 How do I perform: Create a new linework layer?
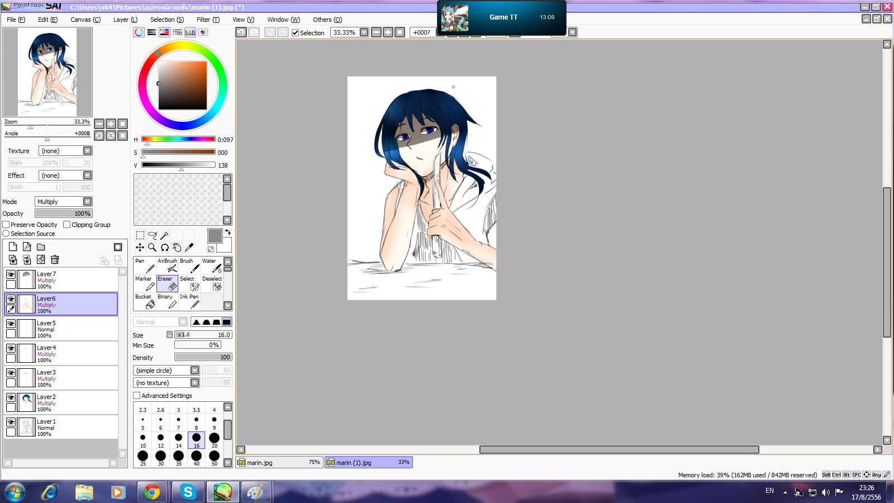click(27, 247)
